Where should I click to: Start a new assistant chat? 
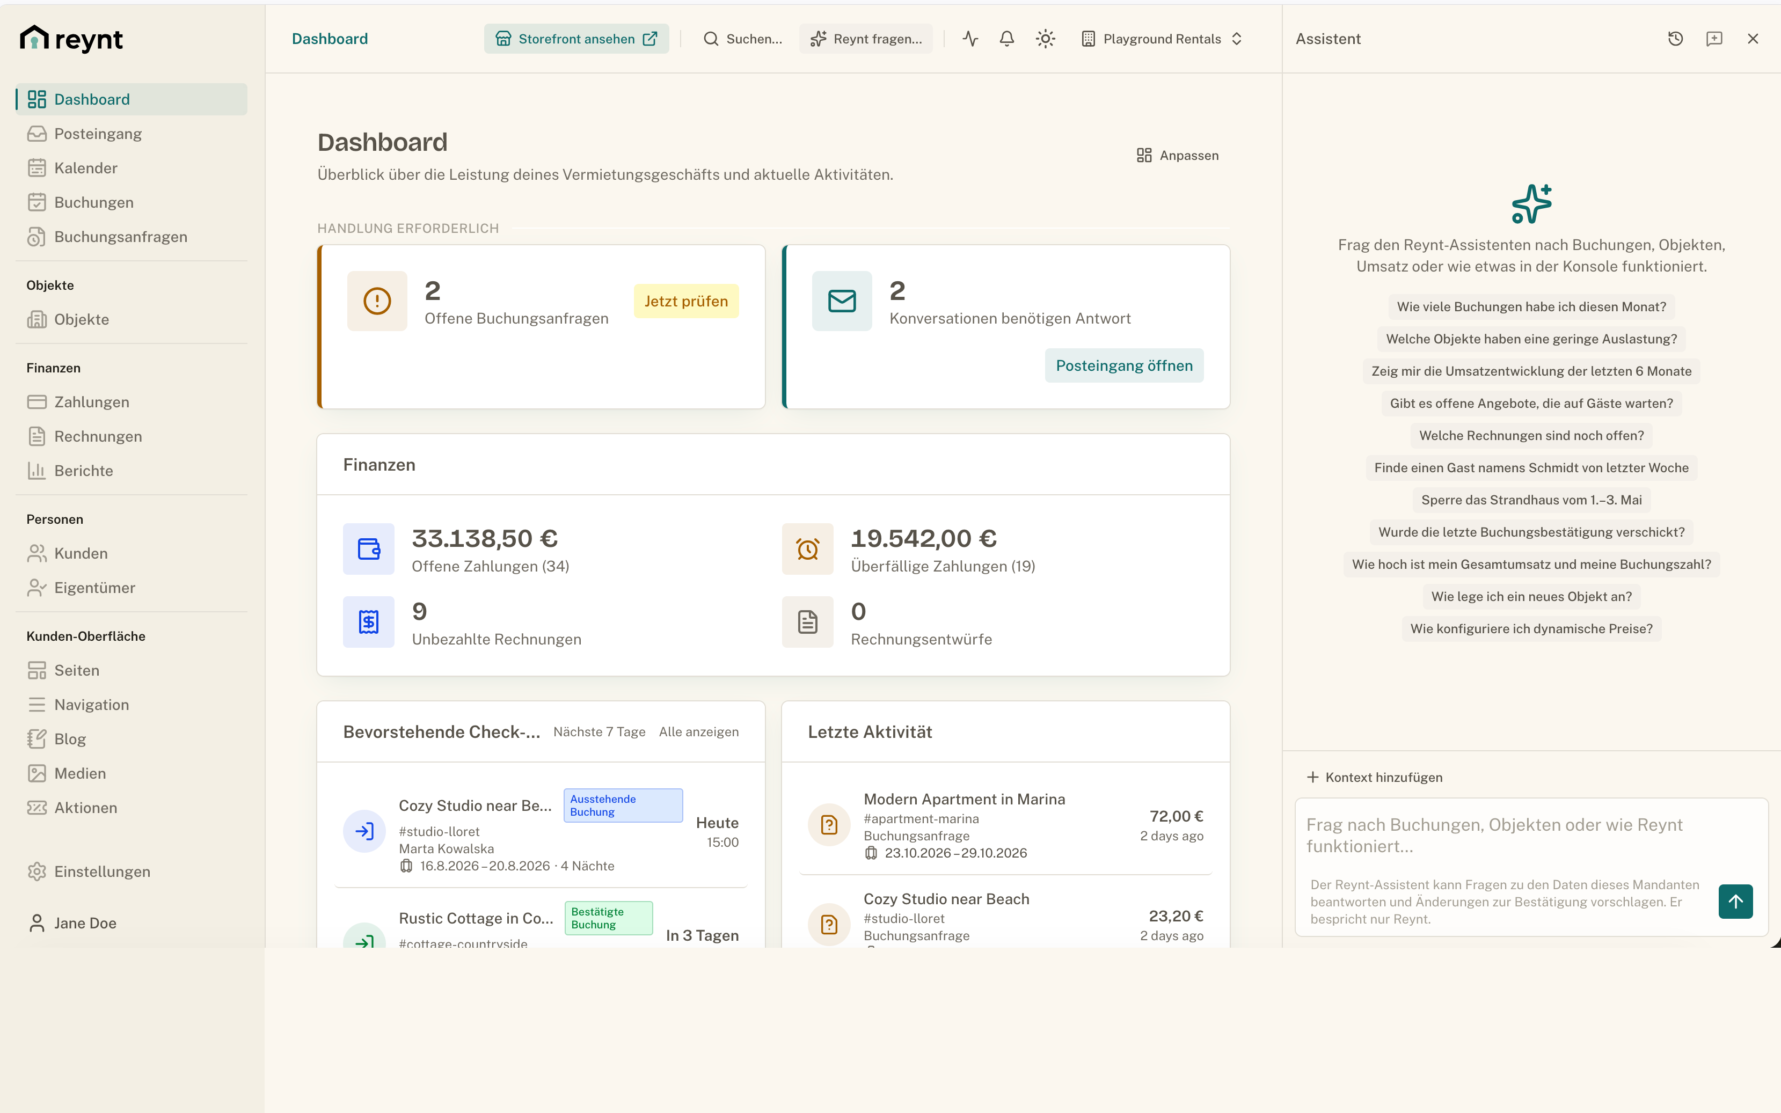[1714, 39]
